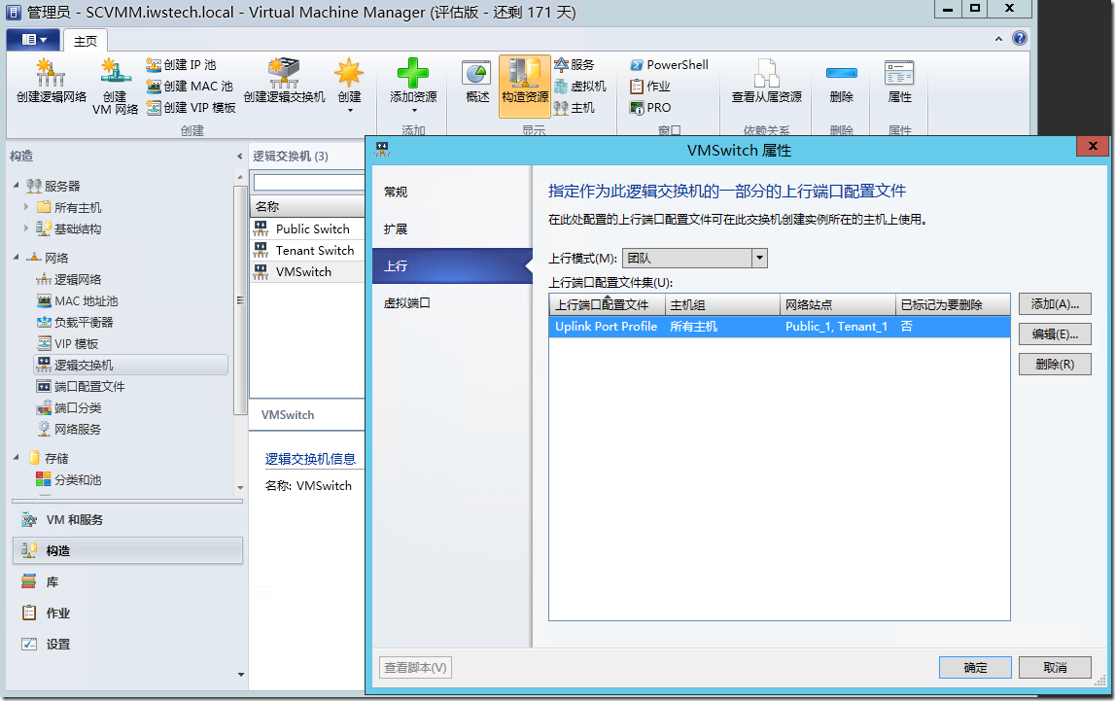Collapse the ribbon with the caret arrow

tap(998, 39)
